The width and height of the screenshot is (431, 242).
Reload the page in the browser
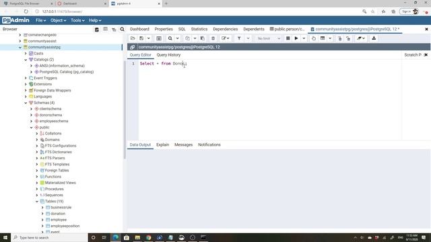coord(26,11)
